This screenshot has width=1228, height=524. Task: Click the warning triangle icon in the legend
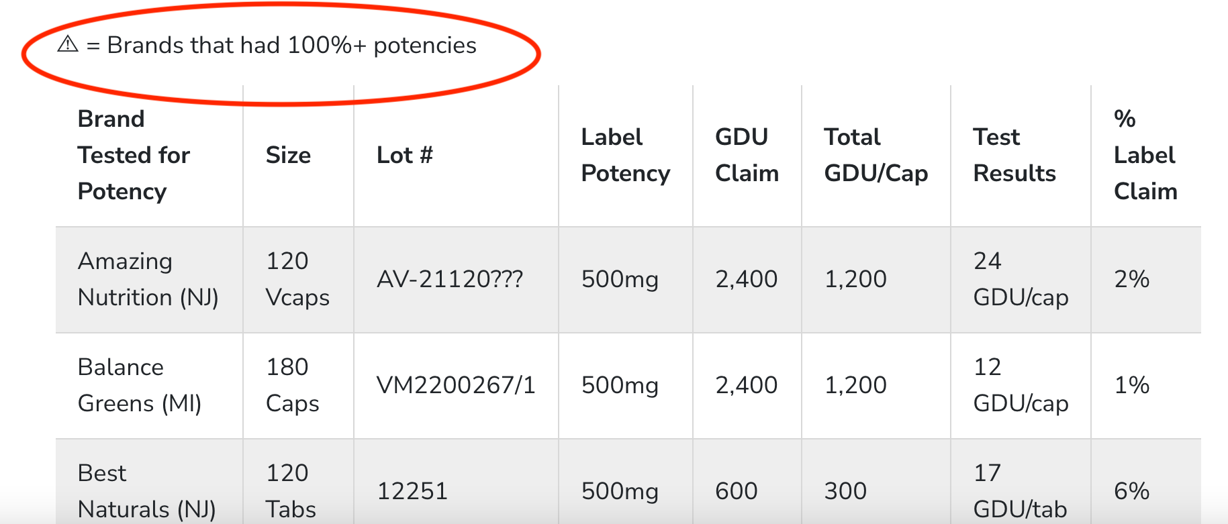pos(68,44)
